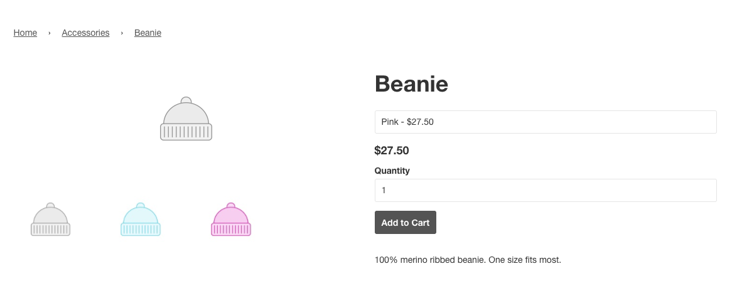Select the pink beanie thumbnail
737x308 pixels.
pos(231,220)
